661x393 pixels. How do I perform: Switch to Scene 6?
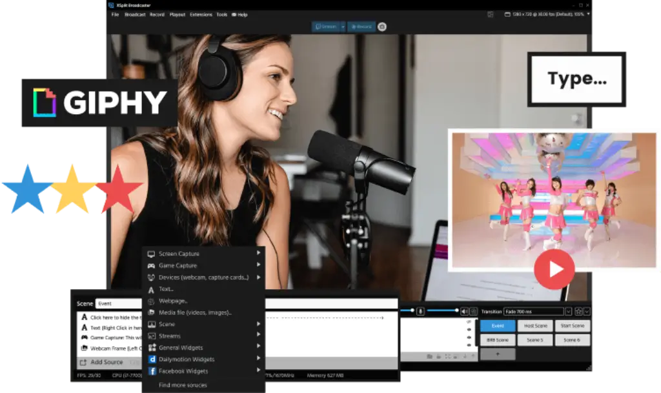click(573, 340)
